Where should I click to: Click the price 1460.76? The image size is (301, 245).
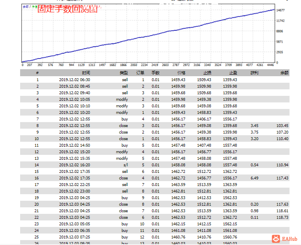(178, 237)
